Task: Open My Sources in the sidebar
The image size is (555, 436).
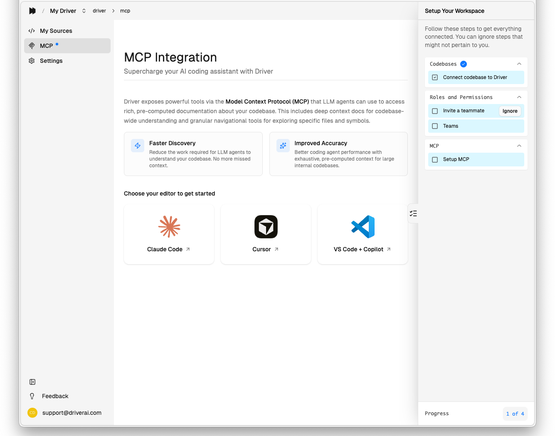Action: [56, 31]
